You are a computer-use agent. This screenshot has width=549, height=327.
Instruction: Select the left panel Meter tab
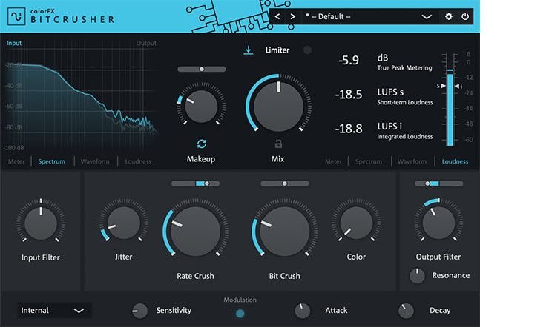16,161
